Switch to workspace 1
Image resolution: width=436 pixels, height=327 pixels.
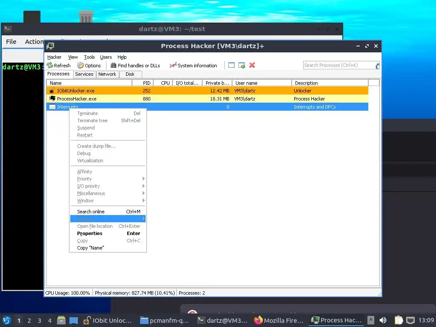[19, 321]
